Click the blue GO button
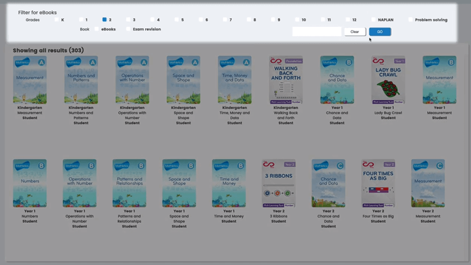The width and height of the screenshot is (471, 265). tap(380, 32)
